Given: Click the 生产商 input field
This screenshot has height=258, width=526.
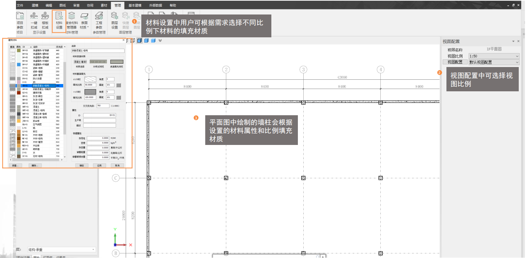Looking at the screenshot, I should point(99,120).
